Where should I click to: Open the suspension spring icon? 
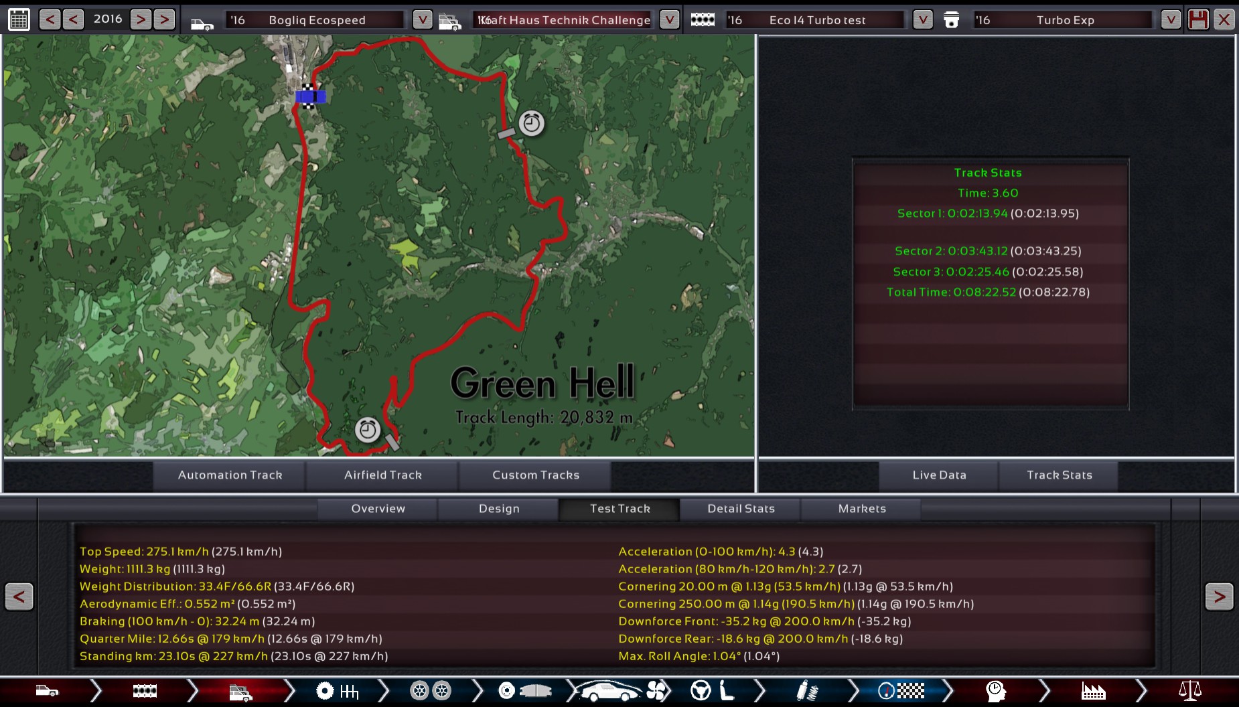pos(808,690)
